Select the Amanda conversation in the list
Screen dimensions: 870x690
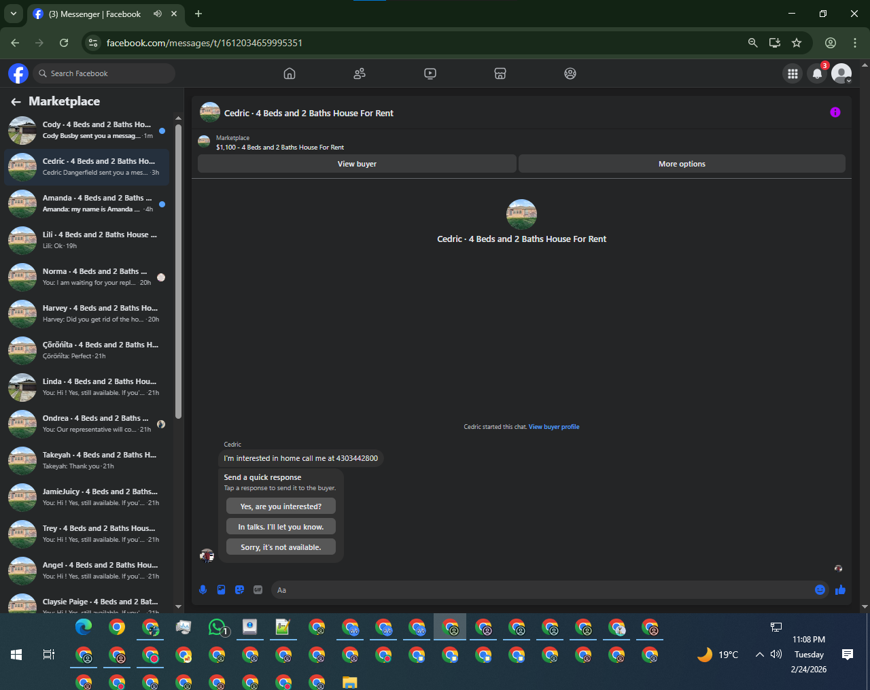(86, 203)
